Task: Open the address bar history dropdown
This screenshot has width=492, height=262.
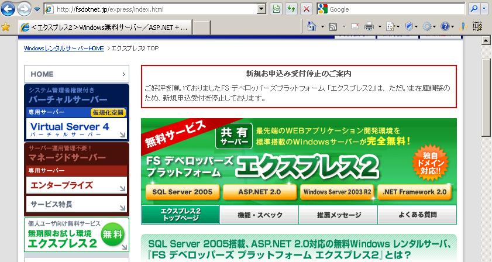Action: (262, 9)
